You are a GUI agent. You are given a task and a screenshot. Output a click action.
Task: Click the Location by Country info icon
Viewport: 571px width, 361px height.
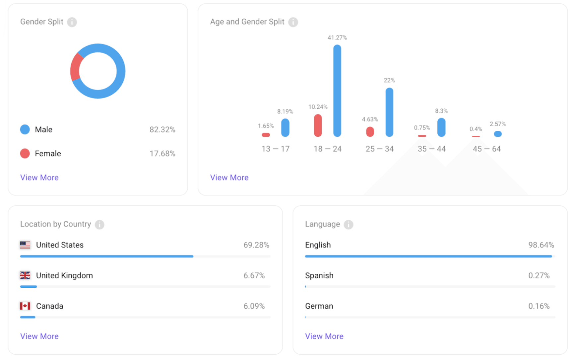99,225
